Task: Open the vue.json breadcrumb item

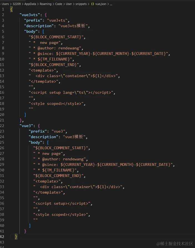Action: click(x=101, y=4)
